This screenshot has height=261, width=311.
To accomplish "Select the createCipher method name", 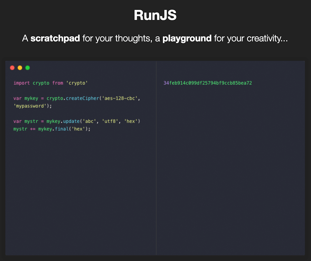I will pos(83,98).
